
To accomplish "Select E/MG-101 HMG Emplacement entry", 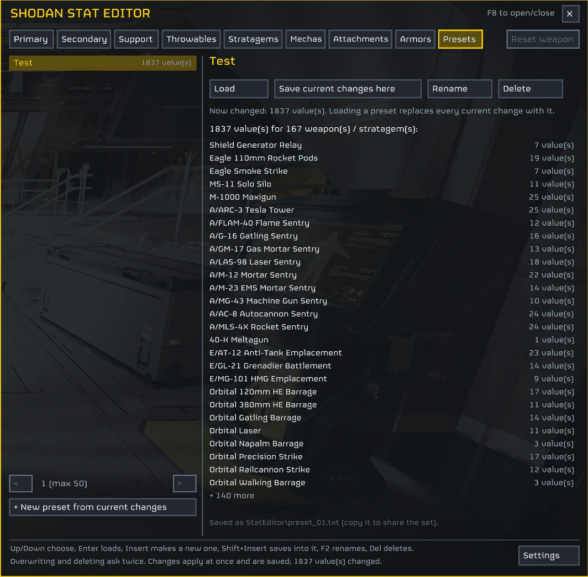I will 391,379.
